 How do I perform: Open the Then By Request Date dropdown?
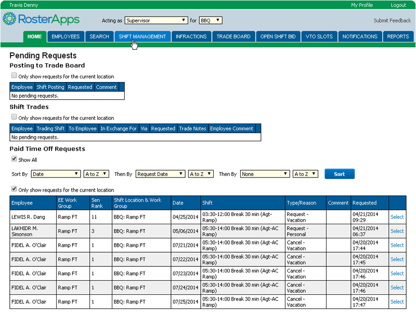(x=160, y=174)
